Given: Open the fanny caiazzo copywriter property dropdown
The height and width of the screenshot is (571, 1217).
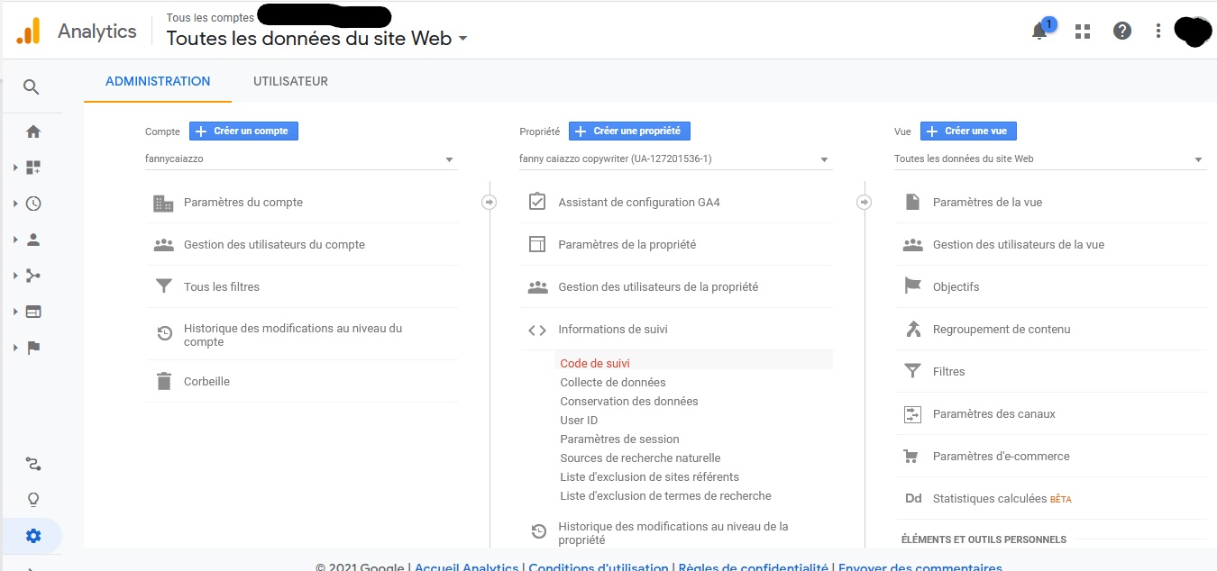Looking at the screenshot, I should click(675, 159).
